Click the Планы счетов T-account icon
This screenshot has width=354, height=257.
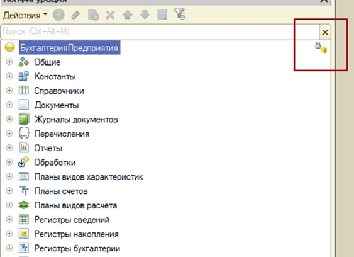pos(24,191)
